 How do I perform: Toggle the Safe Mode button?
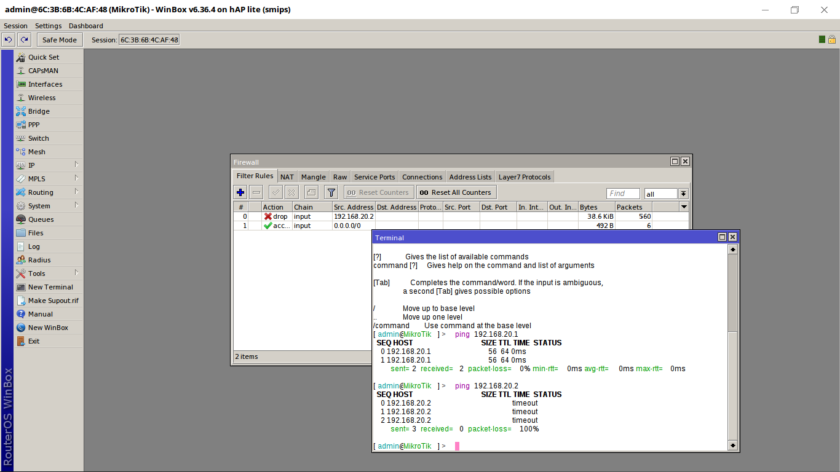[x=60, y=40]
